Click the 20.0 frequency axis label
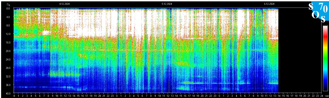Image resolution: width=329 pixels, height=98 pixels. (x=8, y=51)
